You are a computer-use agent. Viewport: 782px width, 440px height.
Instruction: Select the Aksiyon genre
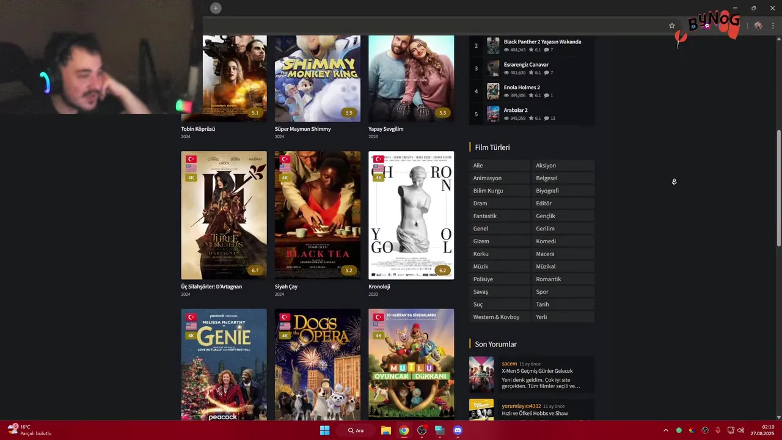(563, 166)
